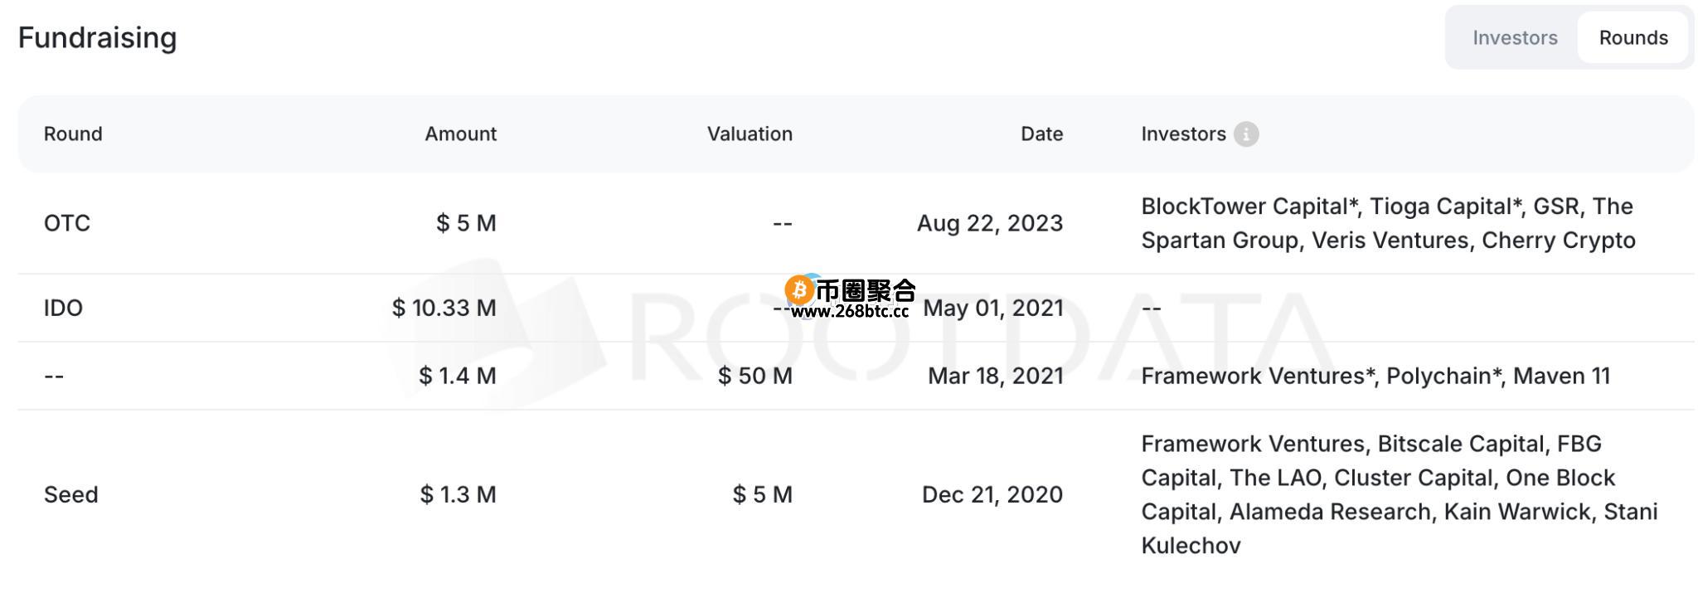
Task: Open BlockTower Capital investor link
Action: (x=1249, y=206)
